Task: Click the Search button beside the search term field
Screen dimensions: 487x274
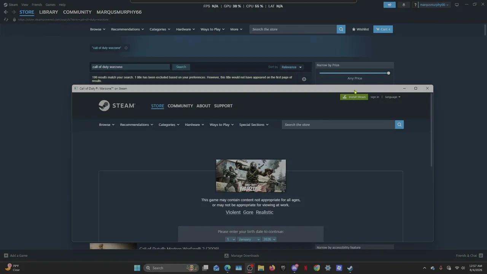Action: (181, 67)
